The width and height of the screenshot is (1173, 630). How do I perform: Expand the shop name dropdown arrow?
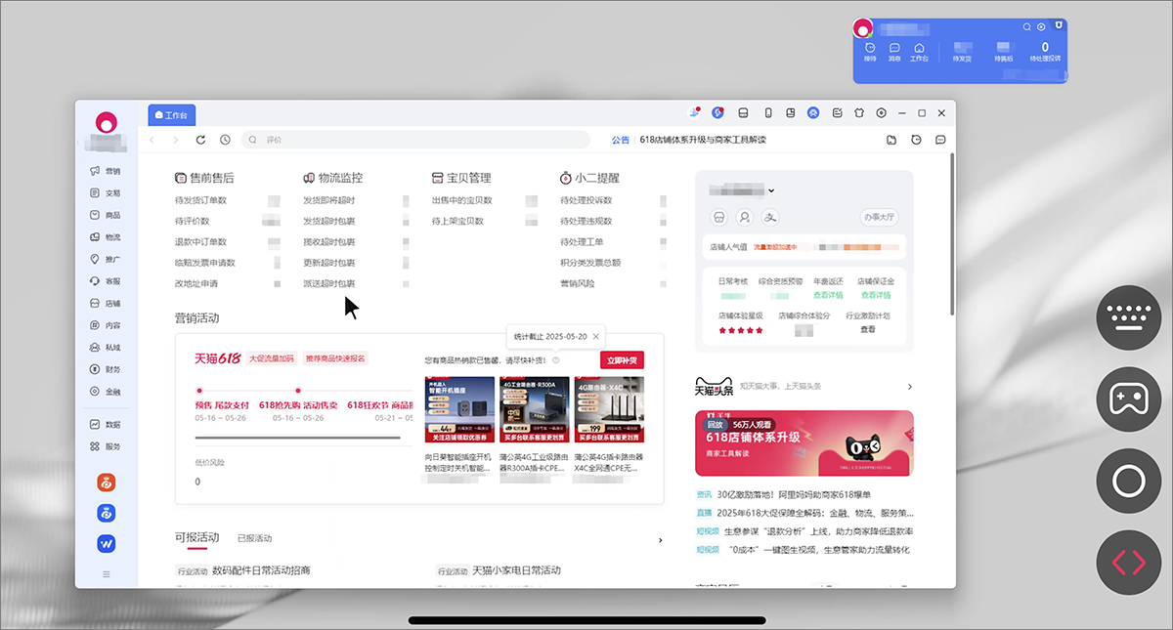point(771,190)
